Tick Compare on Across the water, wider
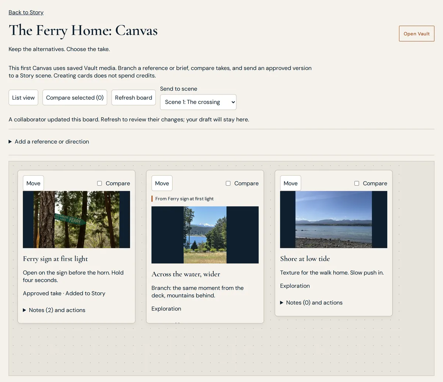 (228, 183)
